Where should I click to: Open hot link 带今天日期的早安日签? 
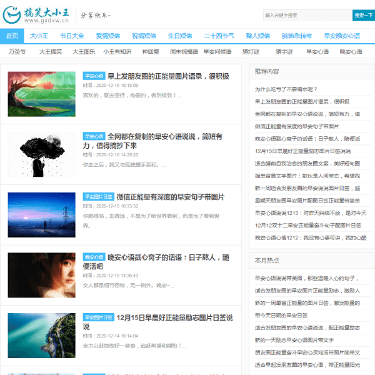pos(281,316)
